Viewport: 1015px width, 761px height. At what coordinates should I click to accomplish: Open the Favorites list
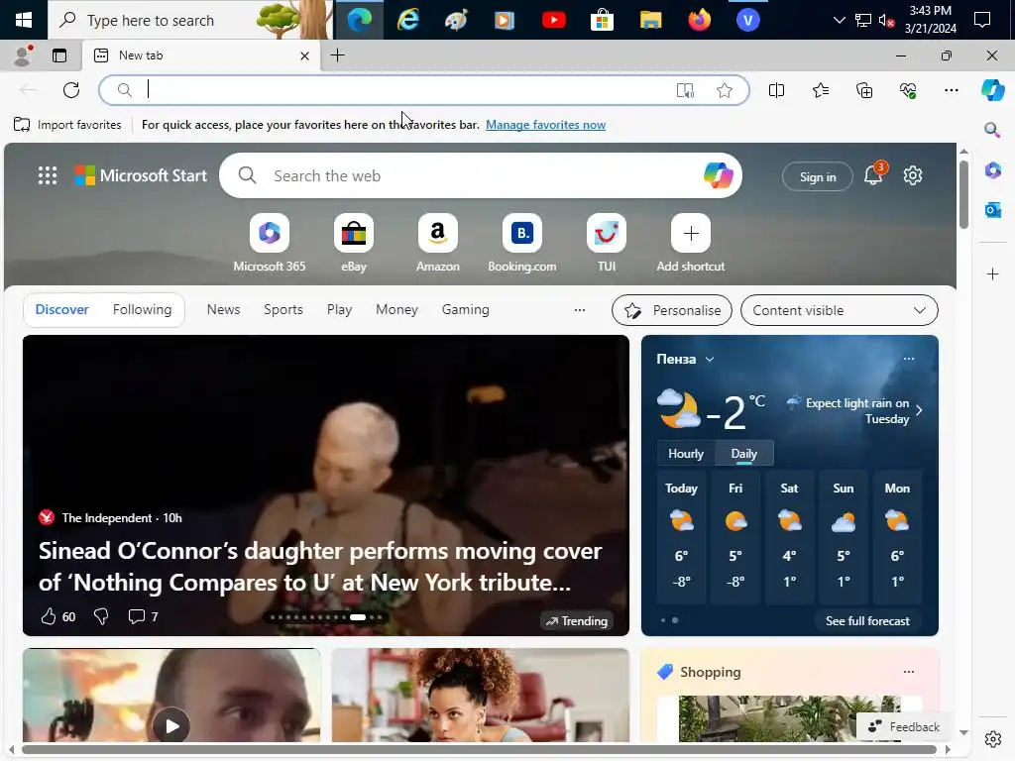coord(820,90)
